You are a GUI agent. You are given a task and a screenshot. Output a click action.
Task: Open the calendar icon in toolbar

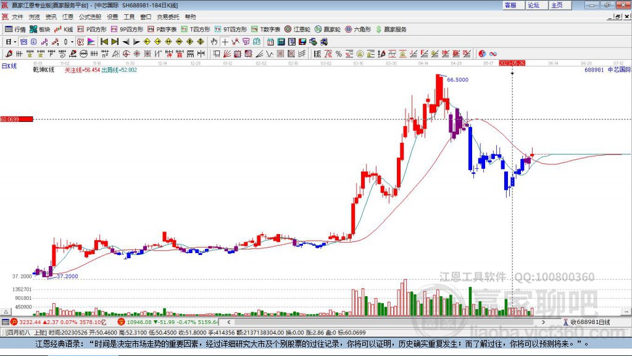point(270,42)
